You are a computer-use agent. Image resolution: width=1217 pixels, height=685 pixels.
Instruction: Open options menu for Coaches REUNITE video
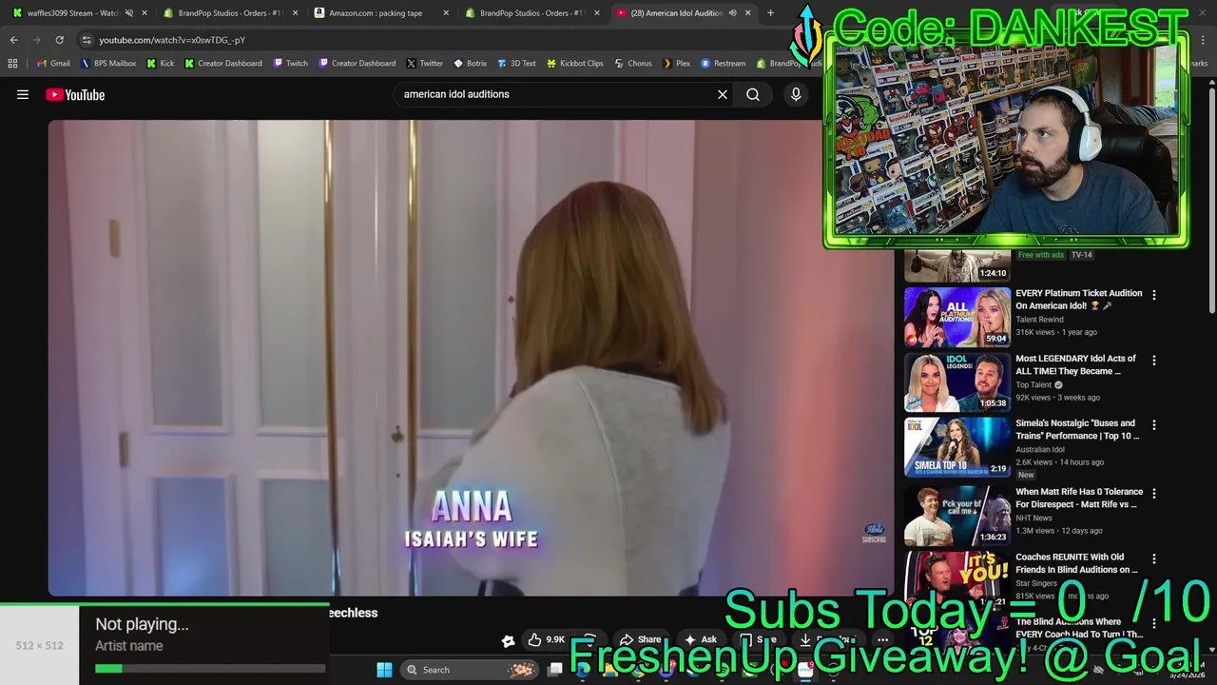click(x=1154, y=559)
